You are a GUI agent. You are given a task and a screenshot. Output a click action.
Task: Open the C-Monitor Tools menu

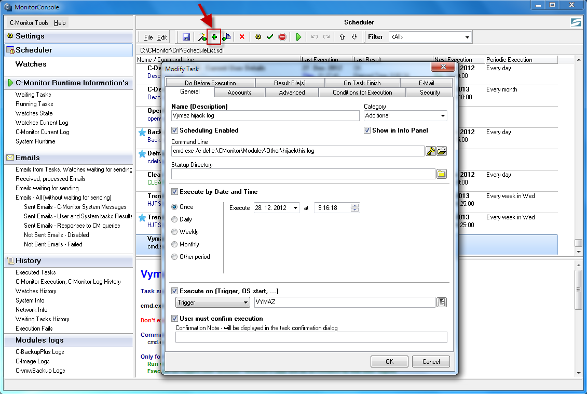(x=29, y=23)
